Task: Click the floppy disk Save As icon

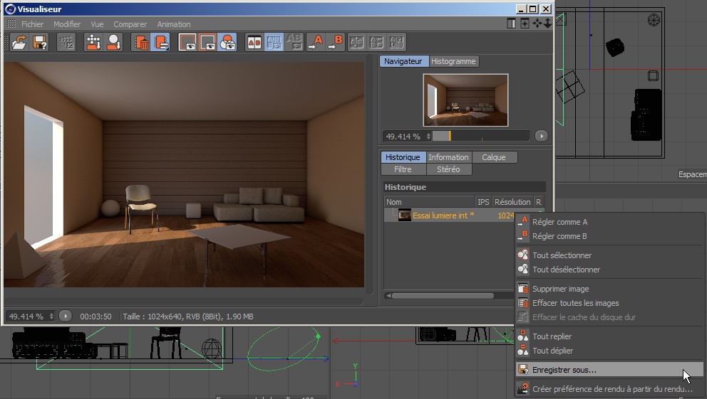Action: coord(40,42)
